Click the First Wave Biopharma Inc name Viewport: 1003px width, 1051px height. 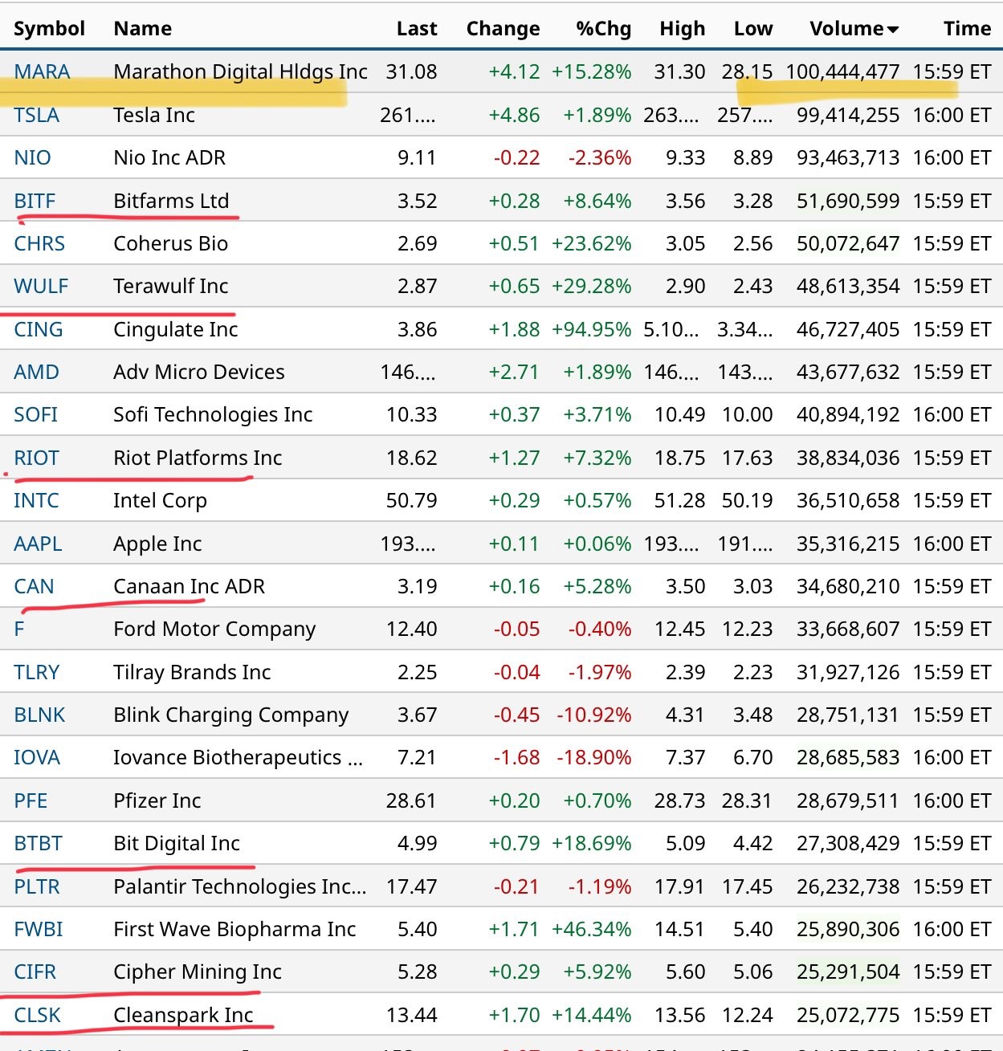coord(234,929)
